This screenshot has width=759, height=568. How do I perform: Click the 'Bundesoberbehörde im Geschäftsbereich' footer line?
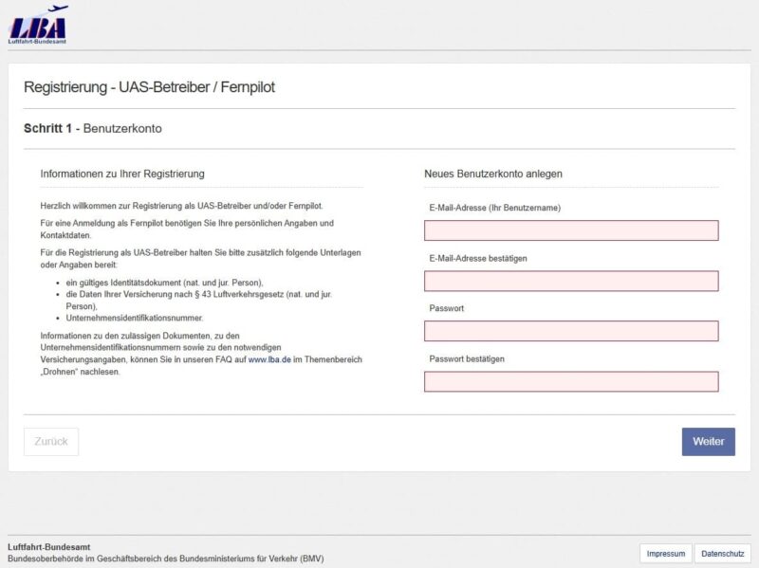(165, 559)
